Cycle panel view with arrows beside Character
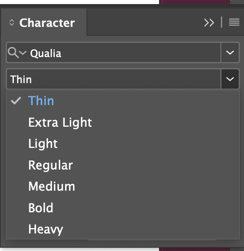This screenshot has height=251, width=244. pos(11,23)
